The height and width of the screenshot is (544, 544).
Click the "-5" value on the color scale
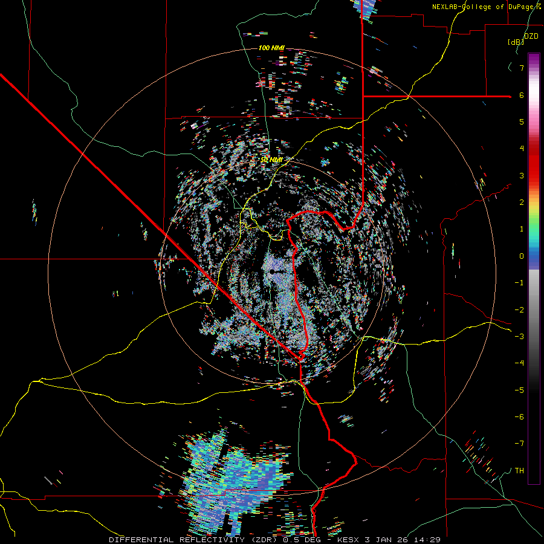point(519,390)
